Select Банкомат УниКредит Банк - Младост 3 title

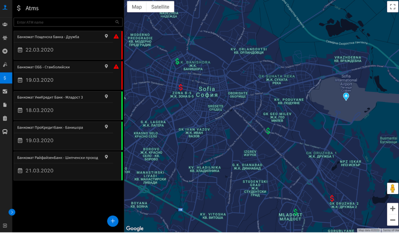point(50,97)
